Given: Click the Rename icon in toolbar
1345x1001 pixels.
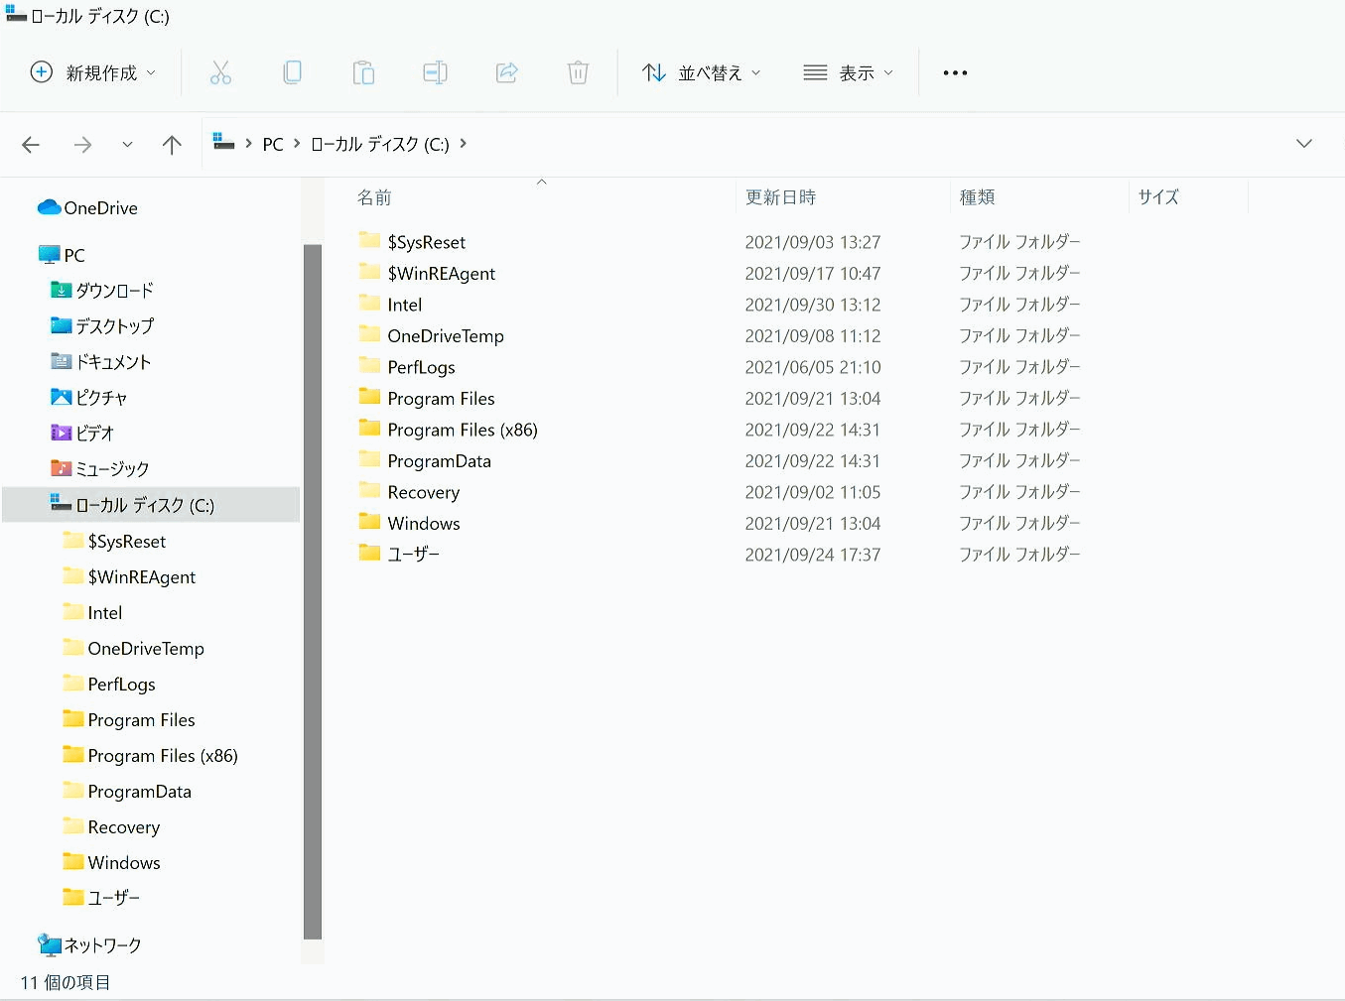Looking at the screenshot, I should (435, 72).
